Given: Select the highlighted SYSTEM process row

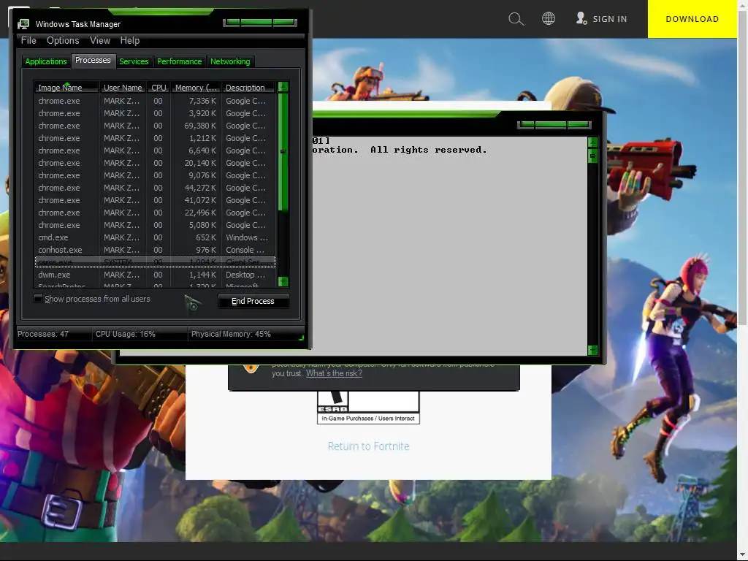Looking at the screenshot, I should click(x=155, y=262).
